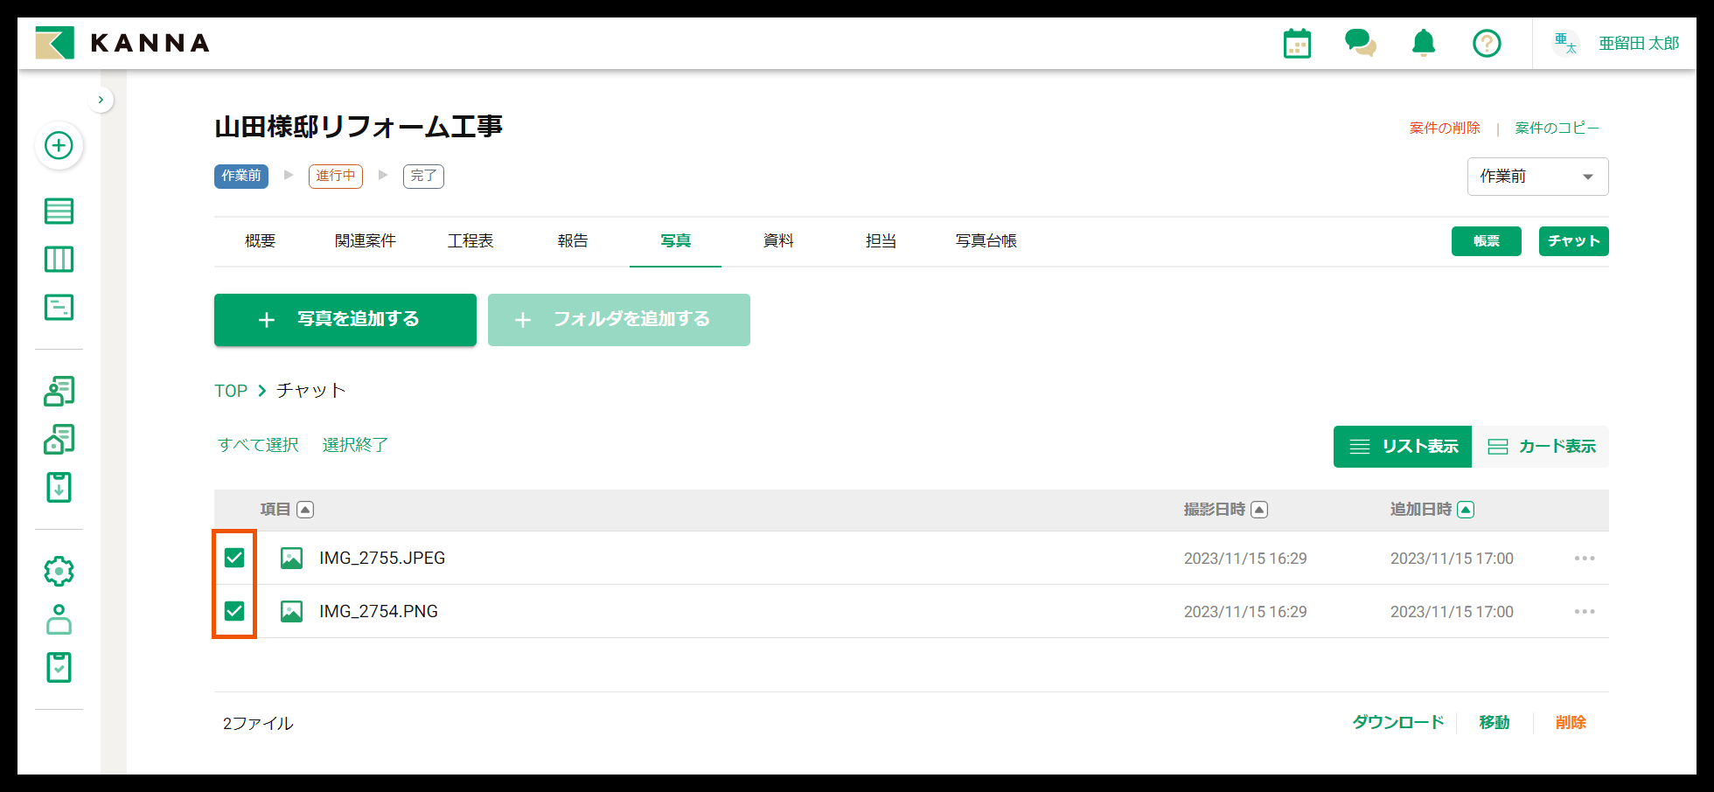Switch to the 工程表 tab
The image size is (1714, 792).
click(470, 240)
